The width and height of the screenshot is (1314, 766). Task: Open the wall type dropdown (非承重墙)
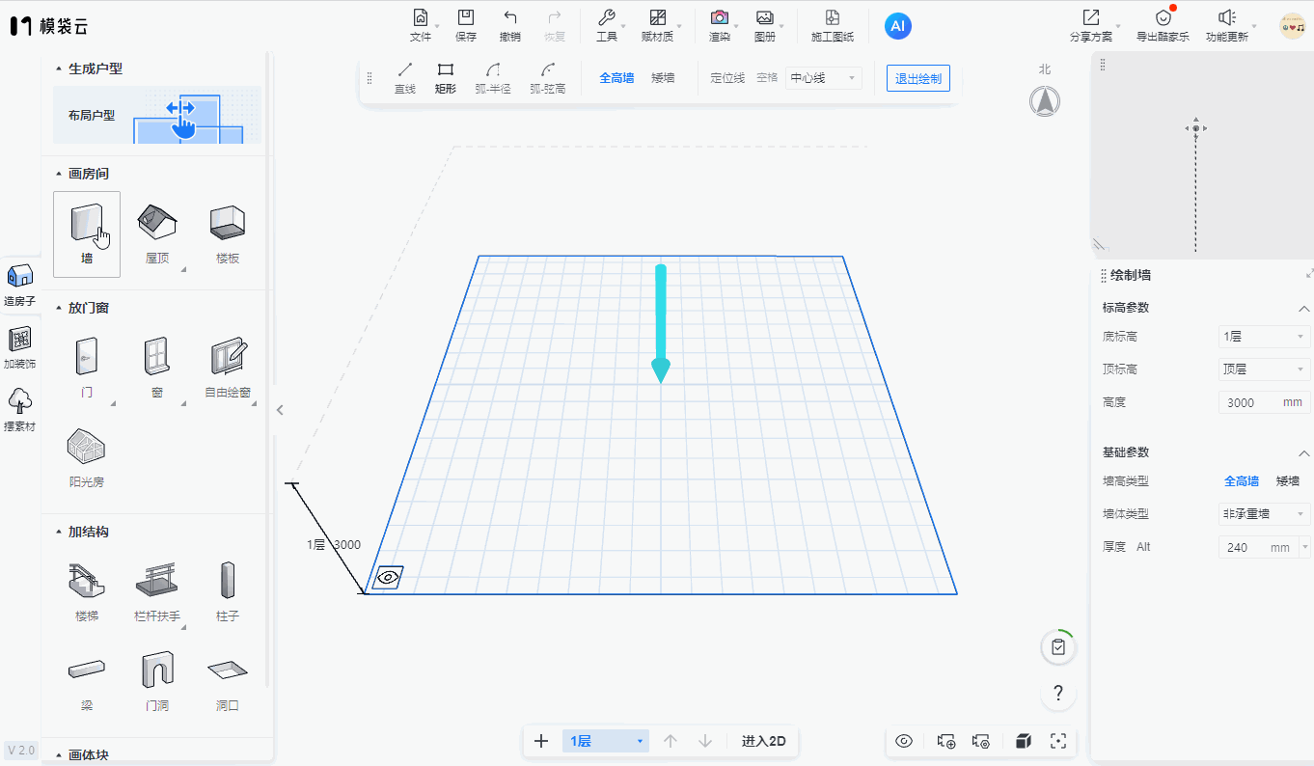1263,514
